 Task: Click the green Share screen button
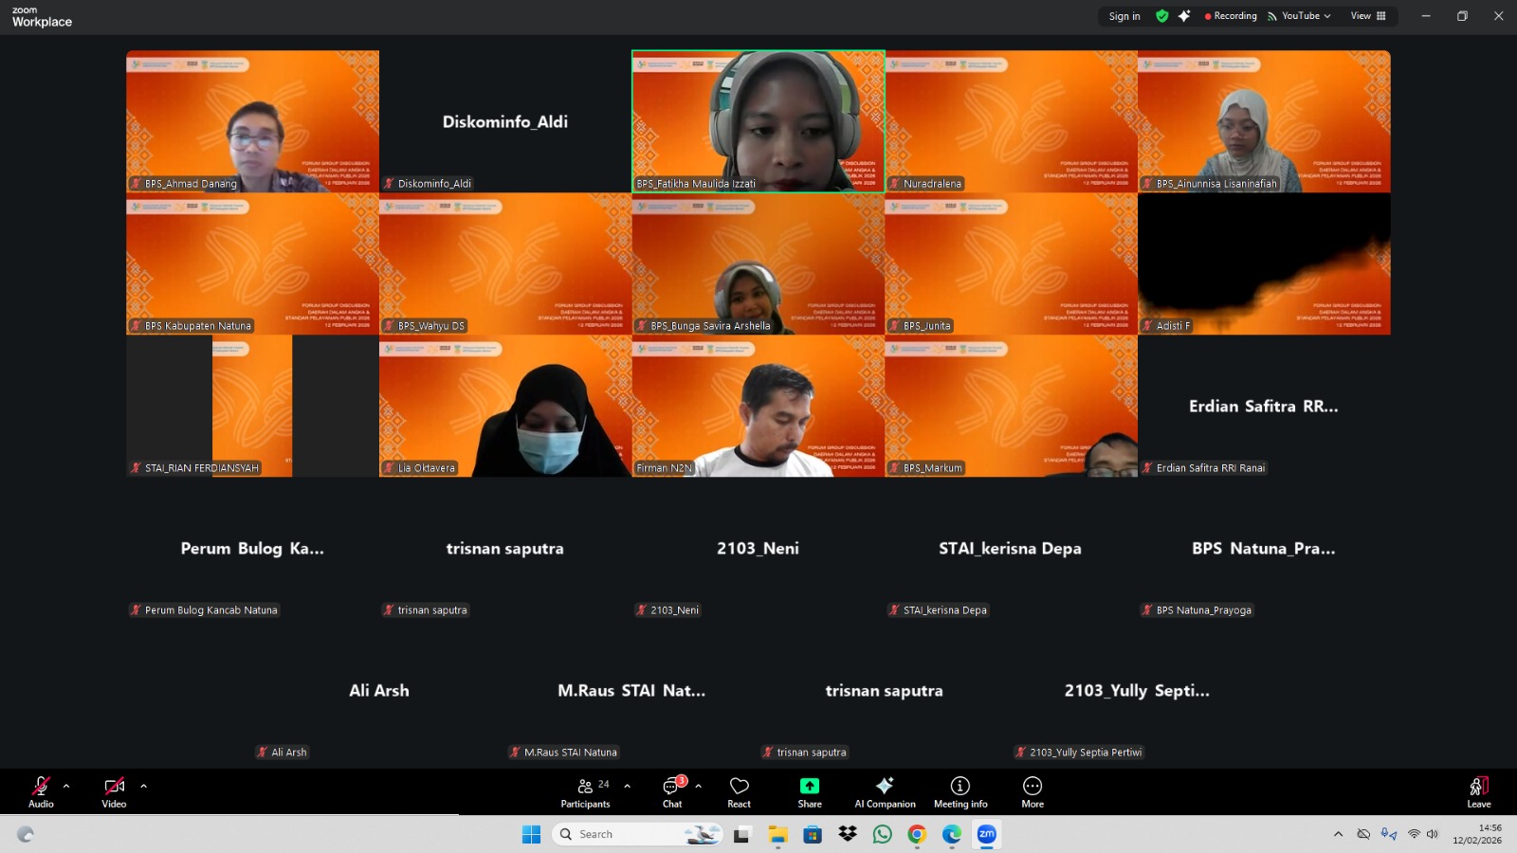[810, 791]
